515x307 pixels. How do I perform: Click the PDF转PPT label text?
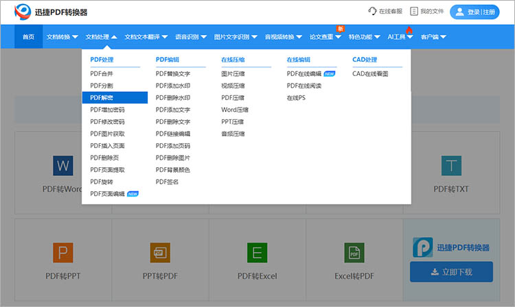coord(62,276)
